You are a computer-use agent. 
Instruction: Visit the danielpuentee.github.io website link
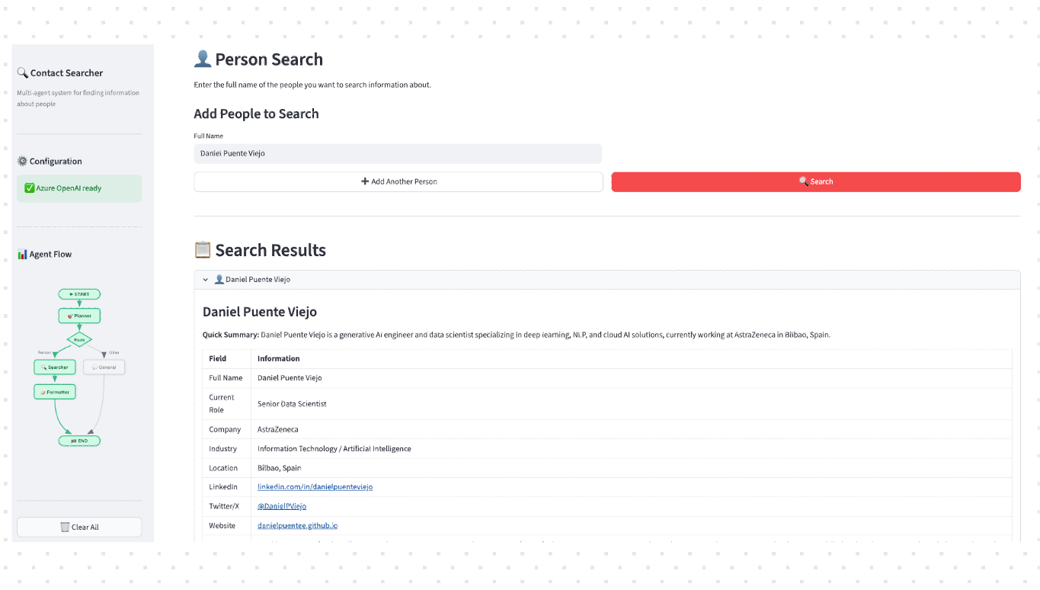tap(297, 526)
